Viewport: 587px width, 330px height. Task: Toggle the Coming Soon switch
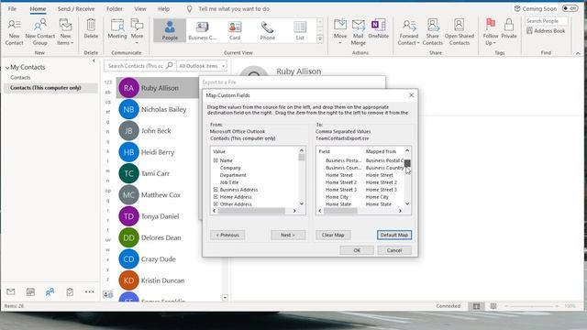[x=570, y=8]
